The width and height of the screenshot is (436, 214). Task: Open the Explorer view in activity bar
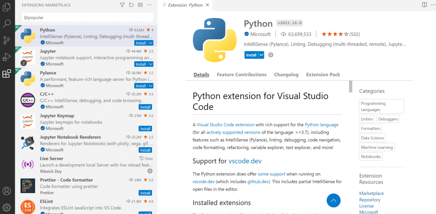click(6, 7)
